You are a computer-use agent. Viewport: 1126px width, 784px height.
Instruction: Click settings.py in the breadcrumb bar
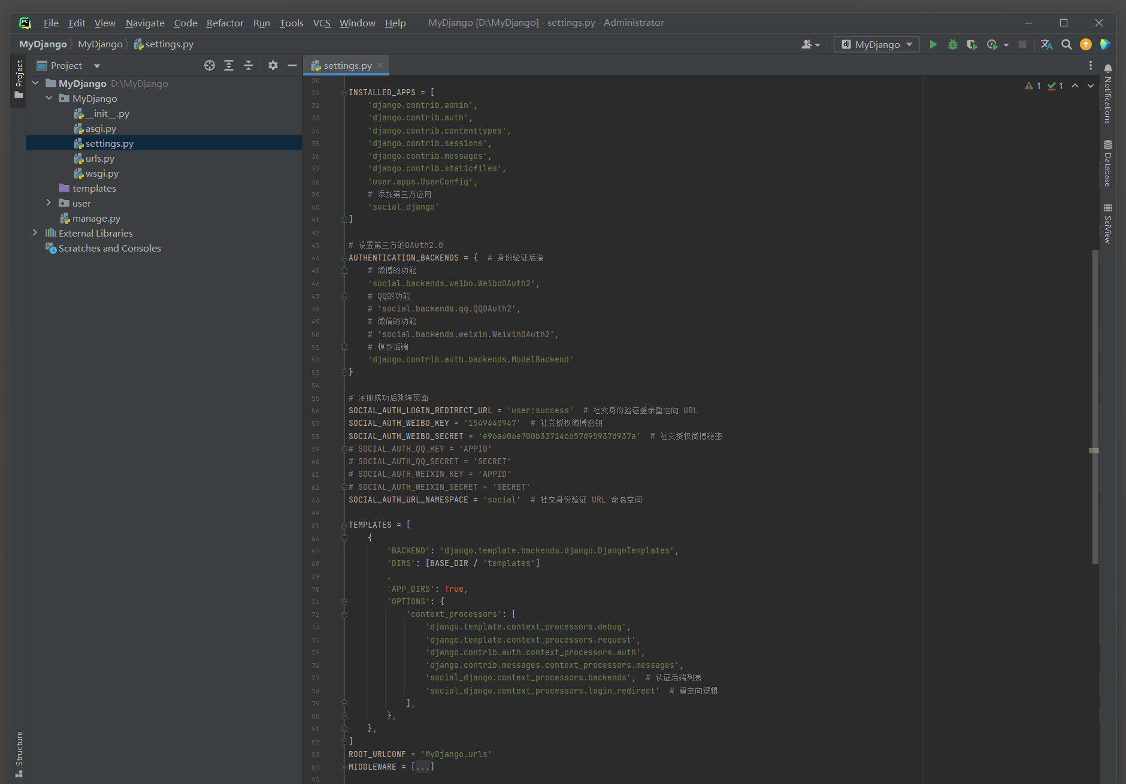point(164,44)
